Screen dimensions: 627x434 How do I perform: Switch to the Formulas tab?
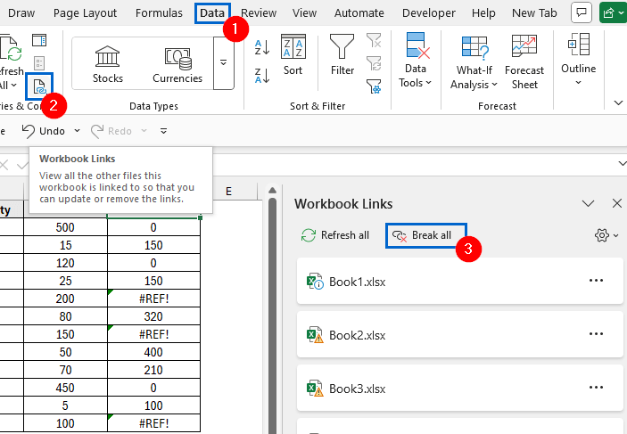159,13
